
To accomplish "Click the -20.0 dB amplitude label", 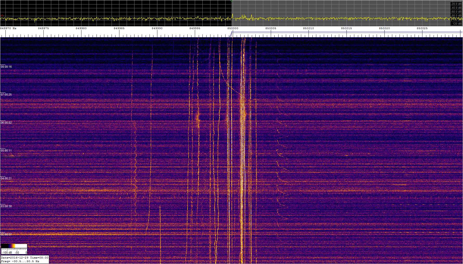I will coord(456,4).
